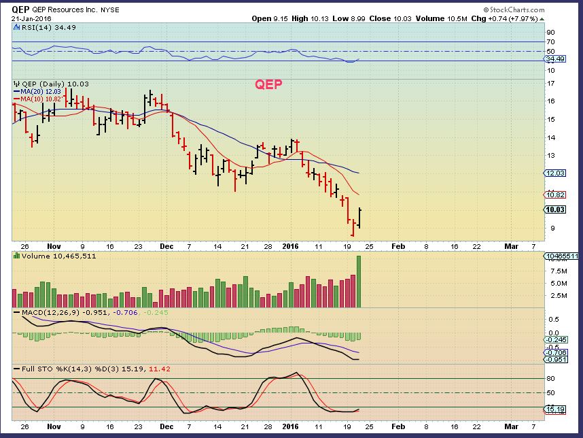583x438 pixels.
Task: Click the 0.5 label on MACD axis
Action: point(554,319)
